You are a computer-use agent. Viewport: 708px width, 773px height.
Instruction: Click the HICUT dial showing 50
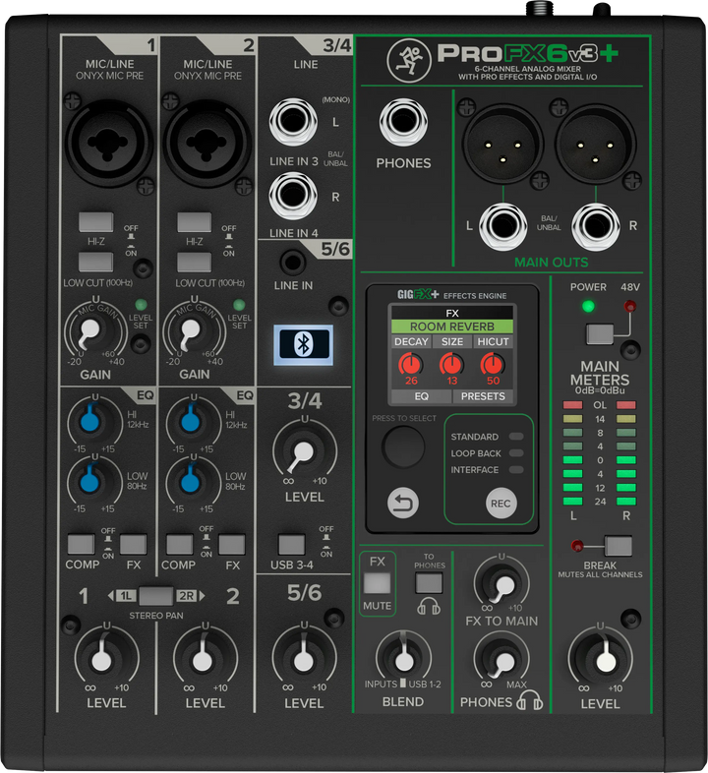click(493, 365)
